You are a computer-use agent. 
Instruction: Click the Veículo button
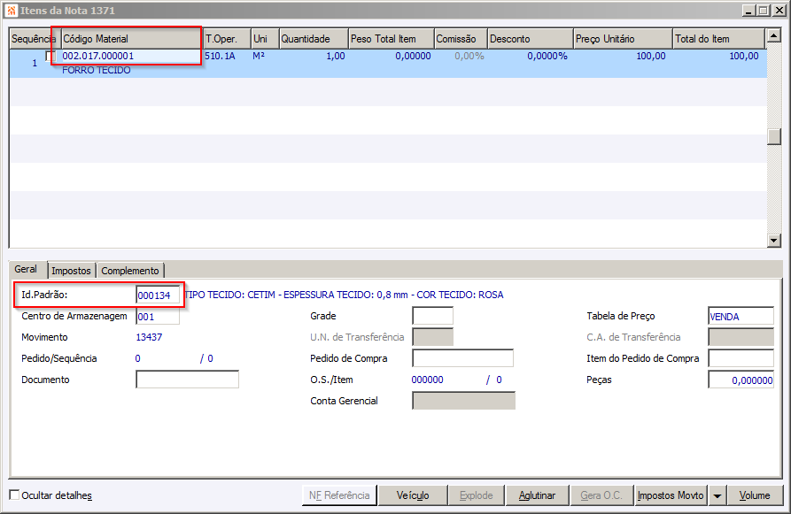point(413,495)
